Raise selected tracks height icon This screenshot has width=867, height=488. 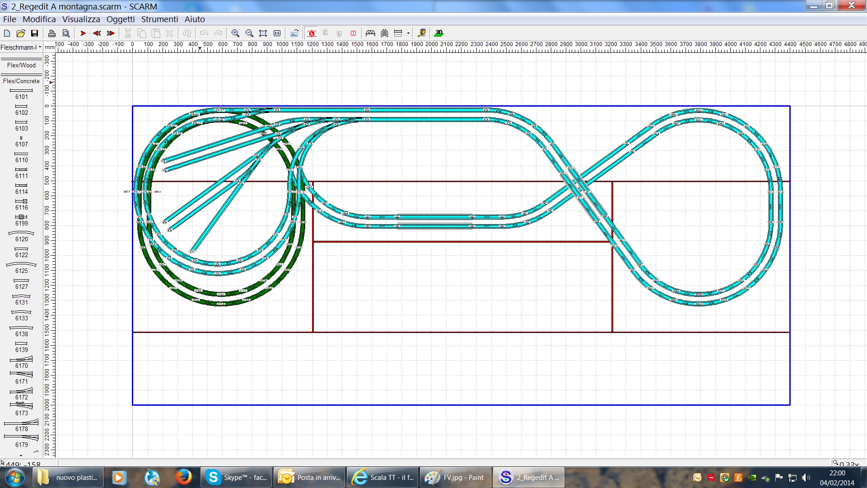[326, 33]
